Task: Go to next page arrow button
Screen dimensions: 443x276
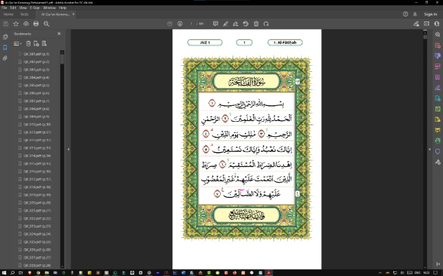Action: coord(180,24)
